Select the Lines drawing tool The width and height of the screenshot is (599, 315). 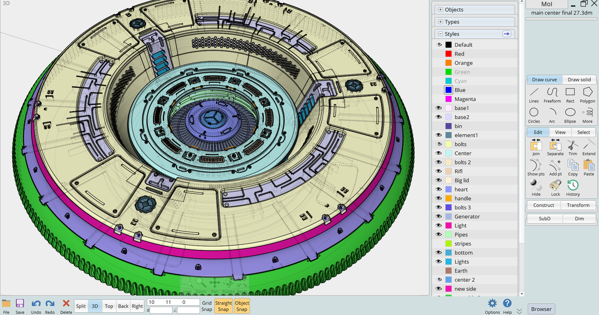point(534,95)
